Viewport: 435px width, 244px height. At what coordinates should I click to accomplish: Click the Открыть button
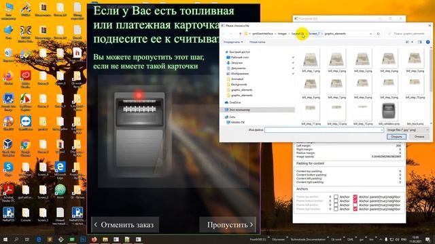[x=396, y=137]
